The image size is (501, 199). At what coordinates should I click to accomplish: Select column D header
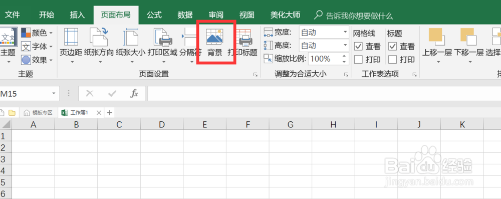(x=162, y=124)
